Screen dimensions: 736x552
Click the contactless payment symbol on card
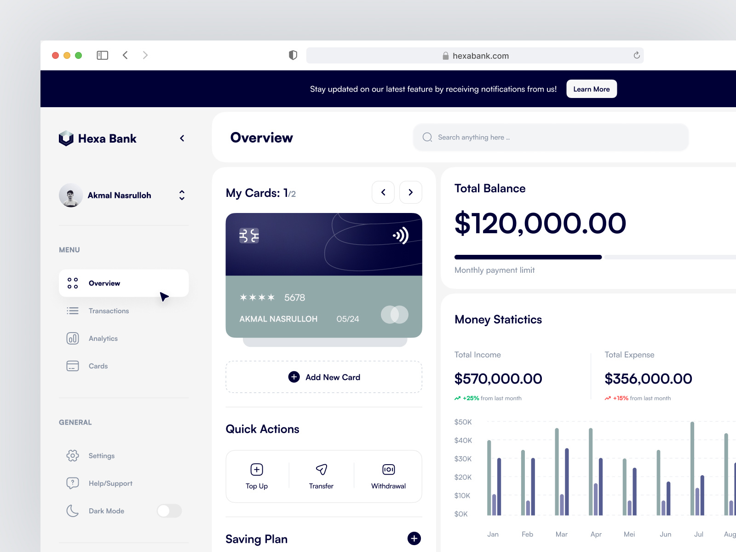tap(401, 236)
